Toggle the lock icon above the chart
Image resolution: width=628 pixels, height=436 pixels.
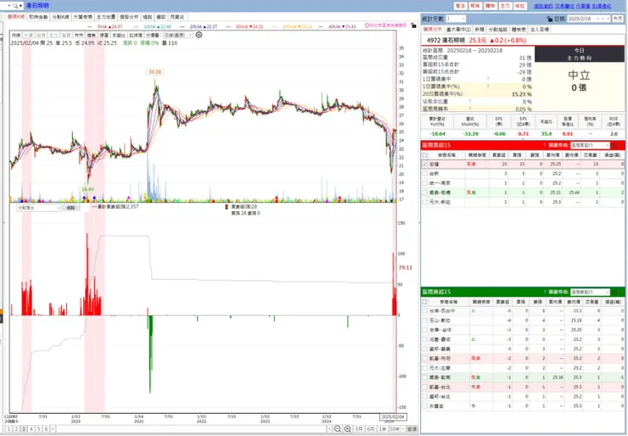(x=413, y=25)
